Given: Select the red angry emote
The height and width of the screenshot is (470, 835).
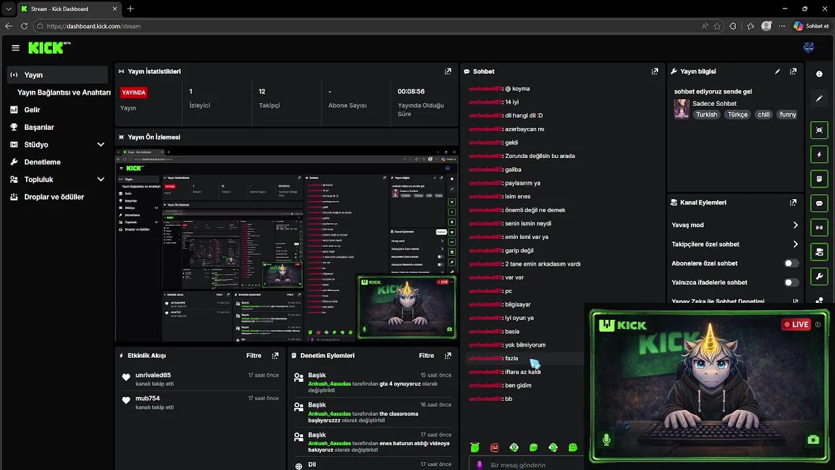Looking at the screenshot, I should [494, 447].
